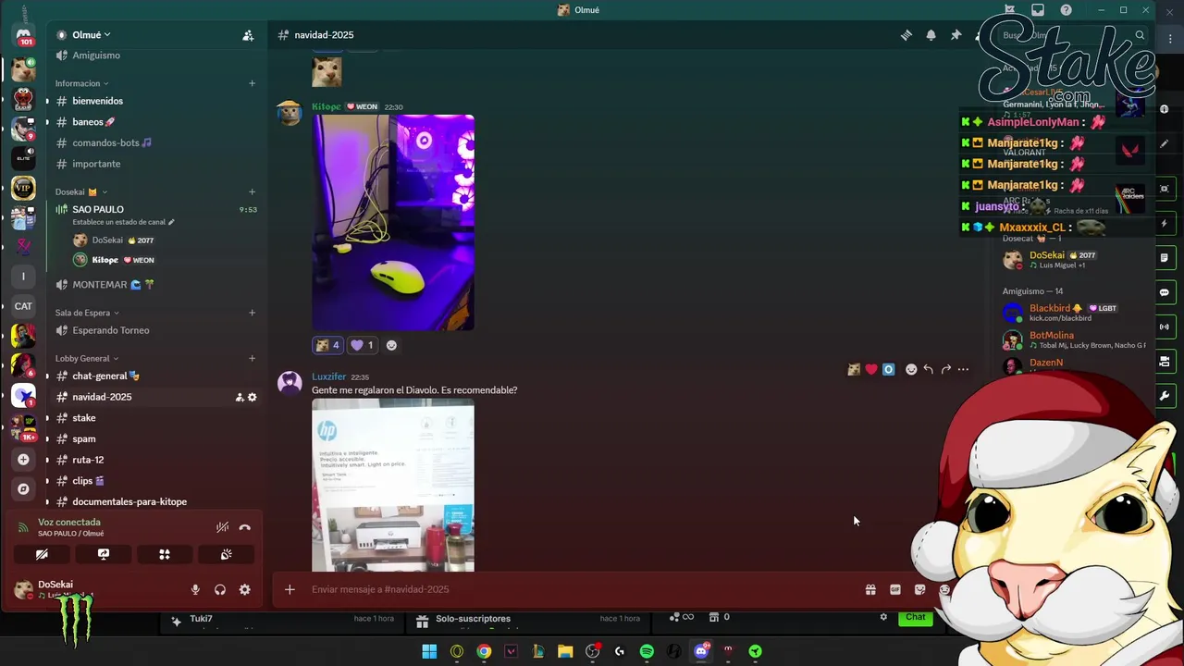
Task: Add a server with the plus icon
Action: [24, 460]
